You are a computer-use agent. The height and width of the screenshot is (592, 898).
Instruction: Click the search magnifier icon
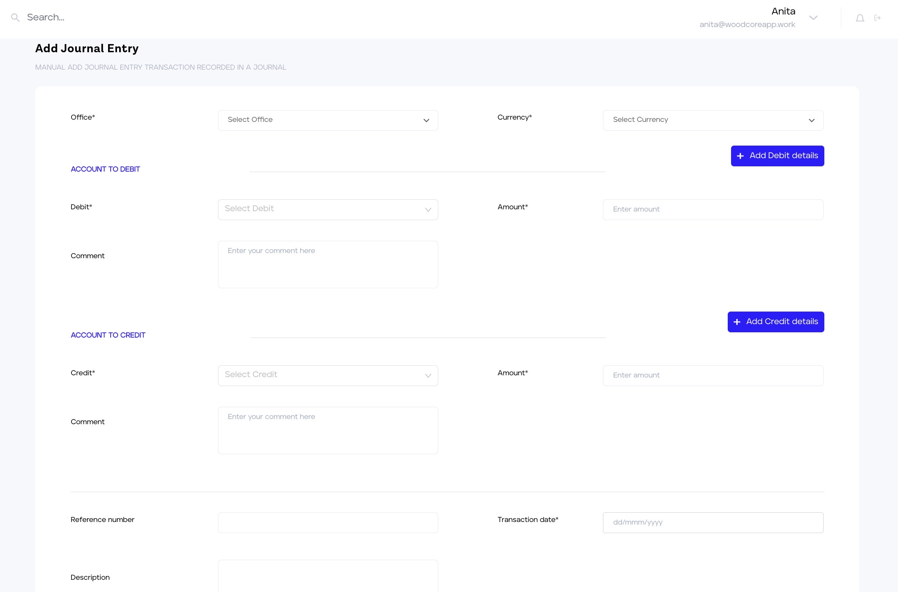(15, 17)
